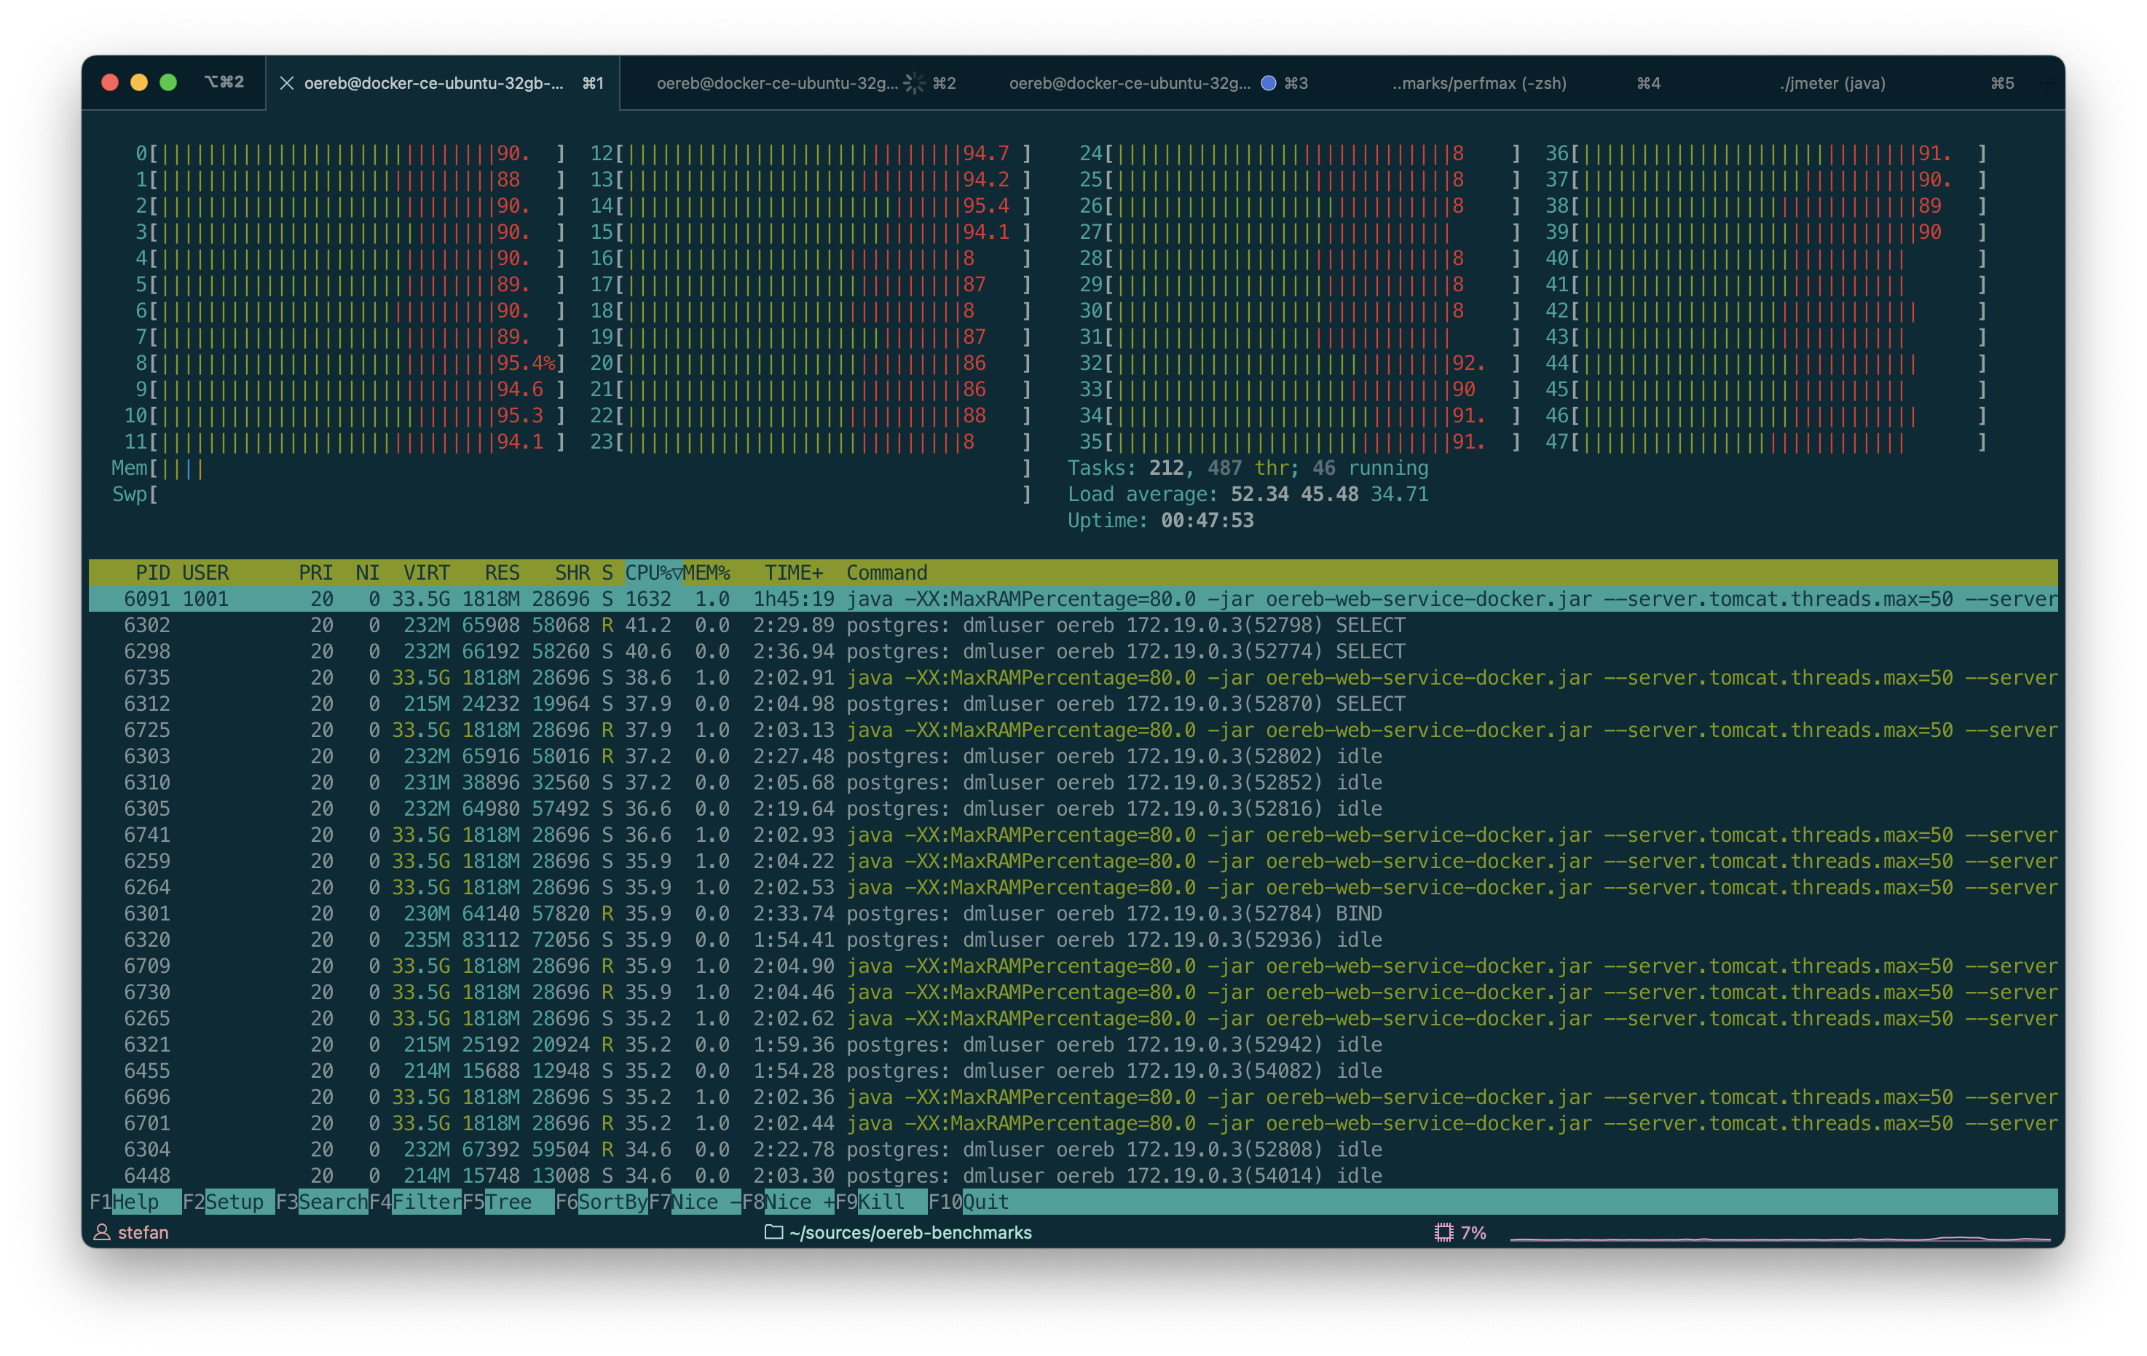The height and width of the screenshot is (1356, 2147).
Task: Click the CPU chip icon showing 7%
Action: (1443, 1232)
